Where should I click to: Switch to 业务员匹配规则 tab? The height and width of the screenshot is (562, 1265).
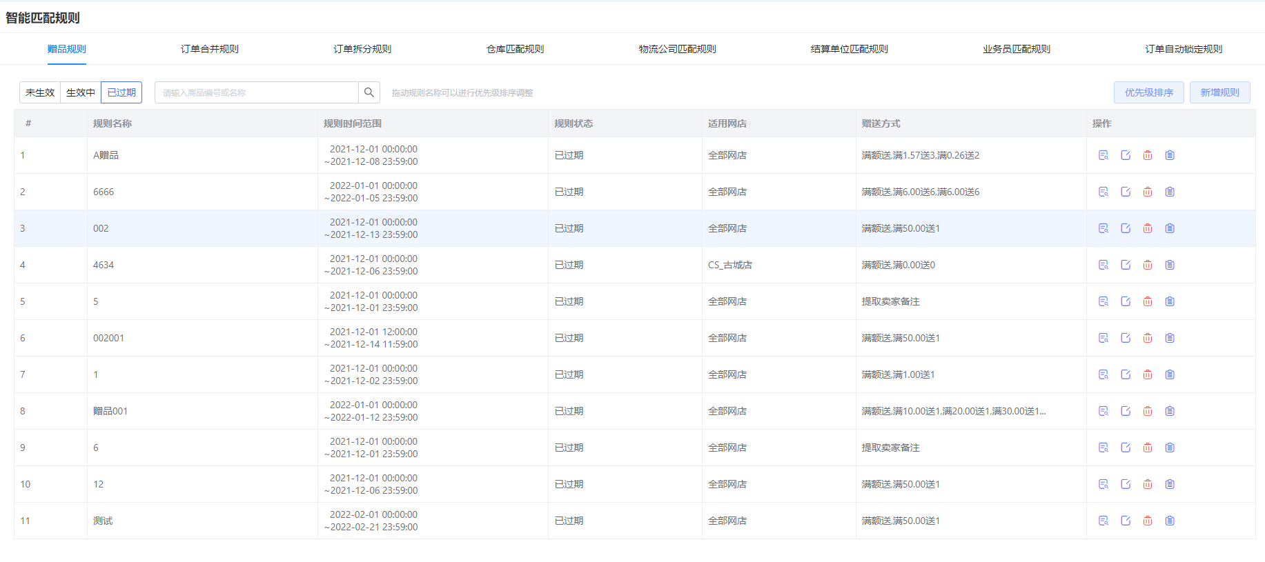pyautogui.click(x=1017, y=49)
